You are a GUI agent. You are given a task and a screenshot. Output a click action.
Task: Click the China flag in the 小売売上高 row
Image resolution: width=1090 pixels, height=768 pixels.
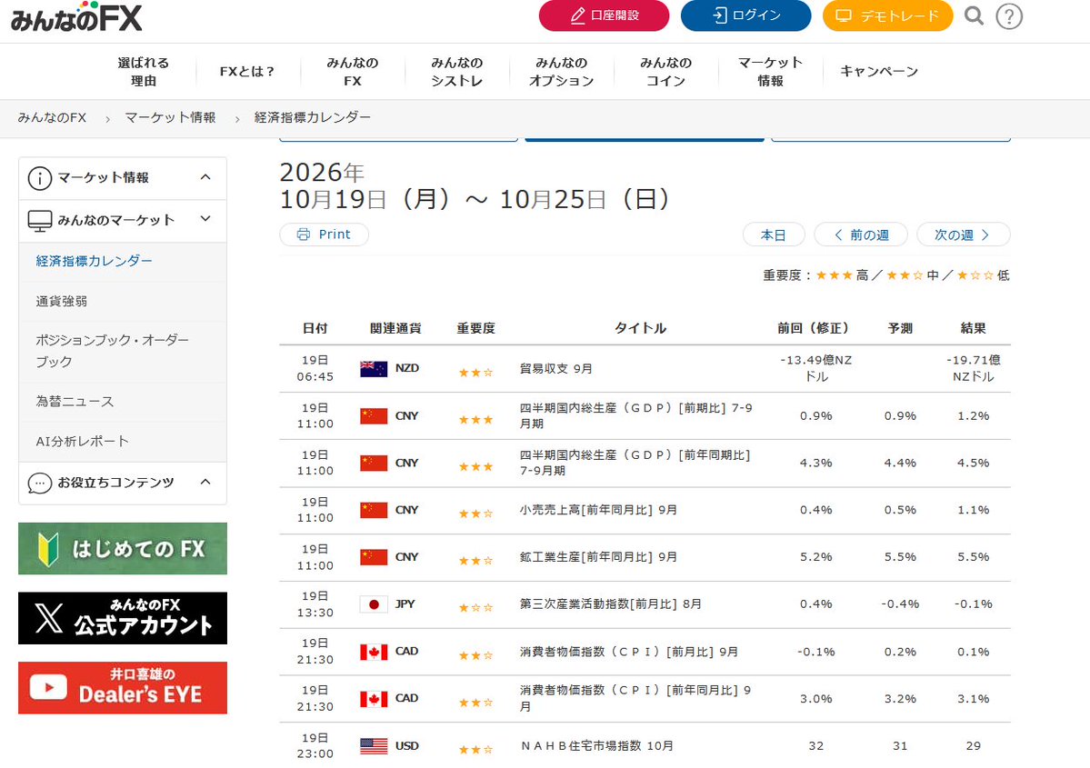tap(374, 510)
